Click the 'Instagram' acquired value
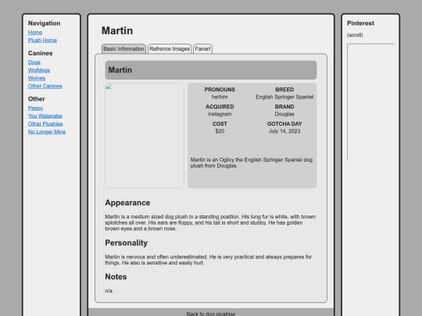This screenshot has width=422, height=316. pyautogui.click(x=220, y=114)
